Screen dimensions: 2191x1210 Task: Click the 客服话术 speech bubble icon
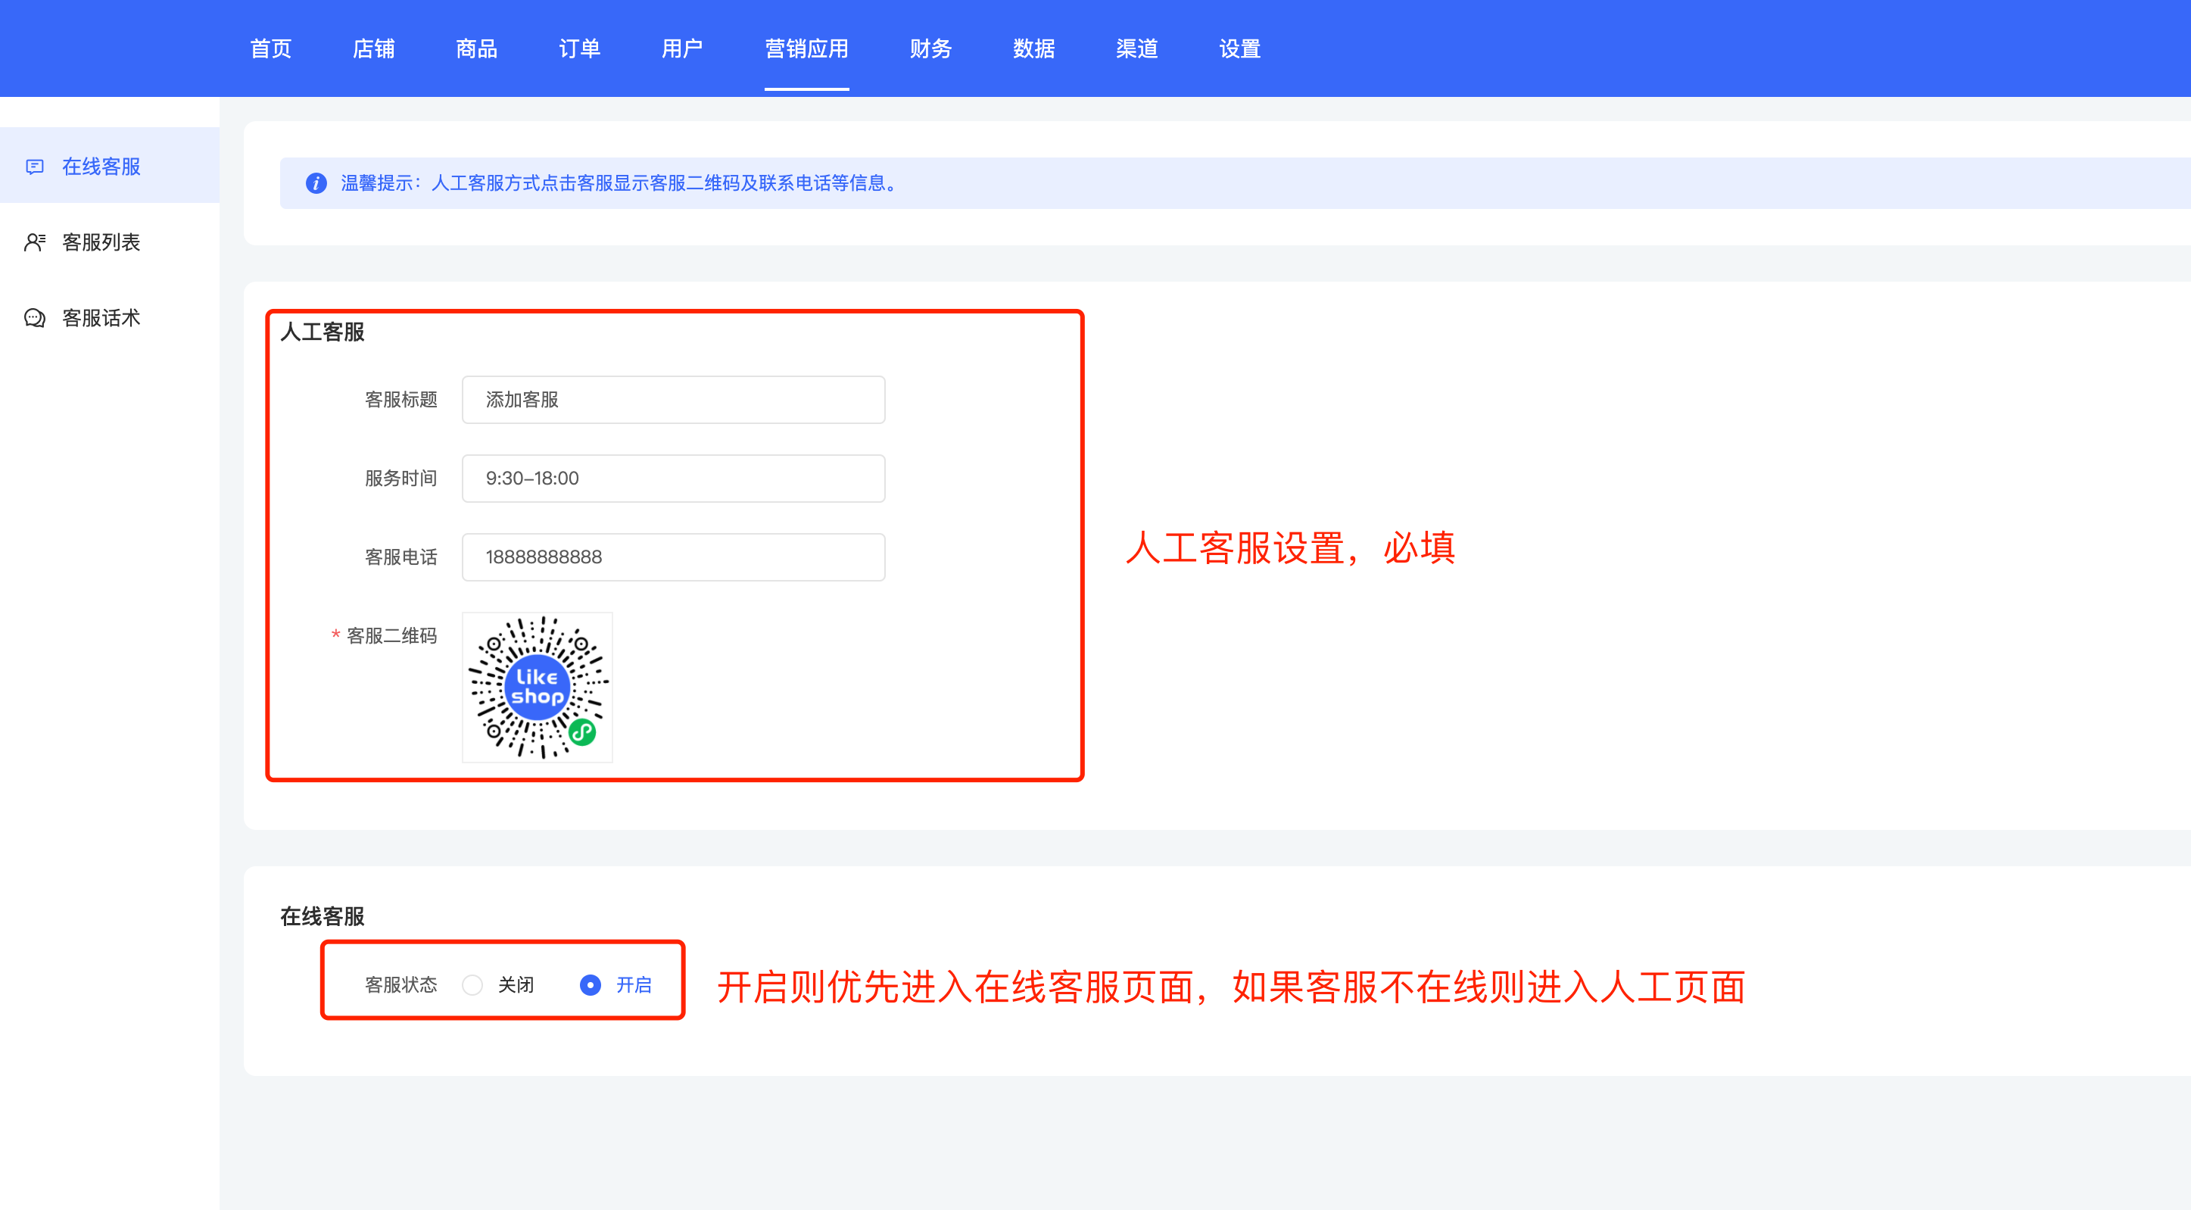35,318
